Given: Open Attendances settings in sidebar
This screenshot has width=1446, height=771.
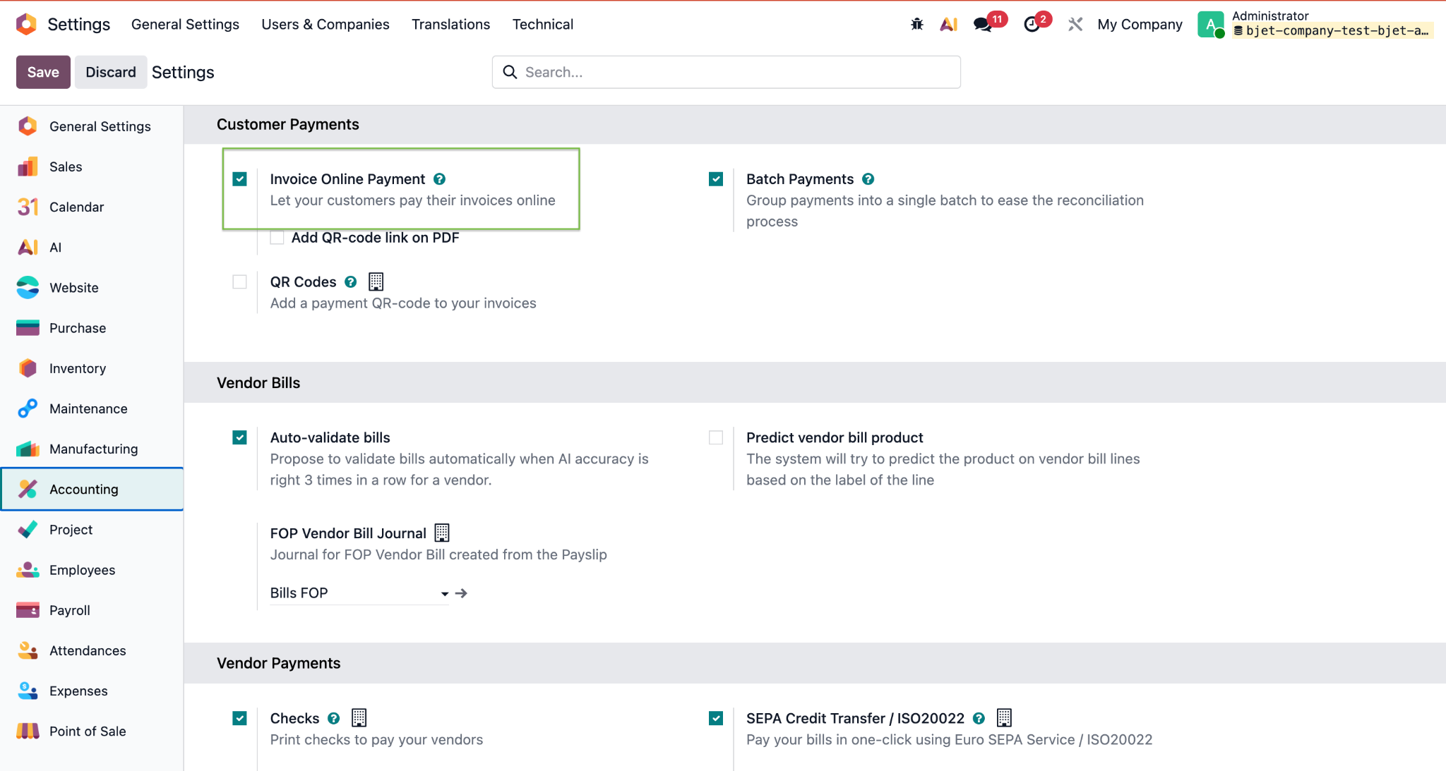Looking at the screenshot, I should point(92,650).
